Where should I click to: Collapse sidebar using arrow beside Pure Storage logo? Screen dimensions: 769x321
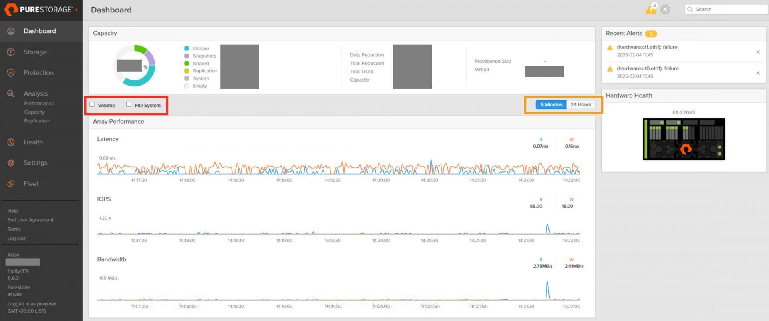click(x=76, y=10)
